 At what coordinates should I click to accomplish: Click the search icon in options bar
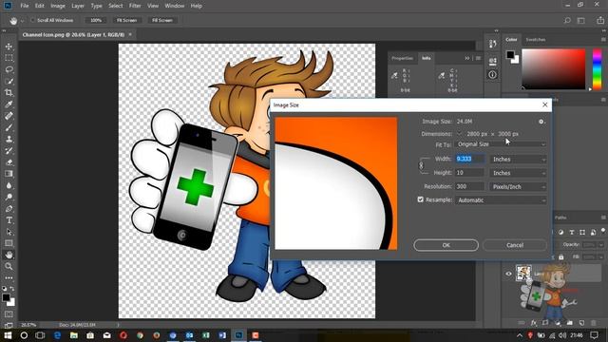[x=567, y=21]
